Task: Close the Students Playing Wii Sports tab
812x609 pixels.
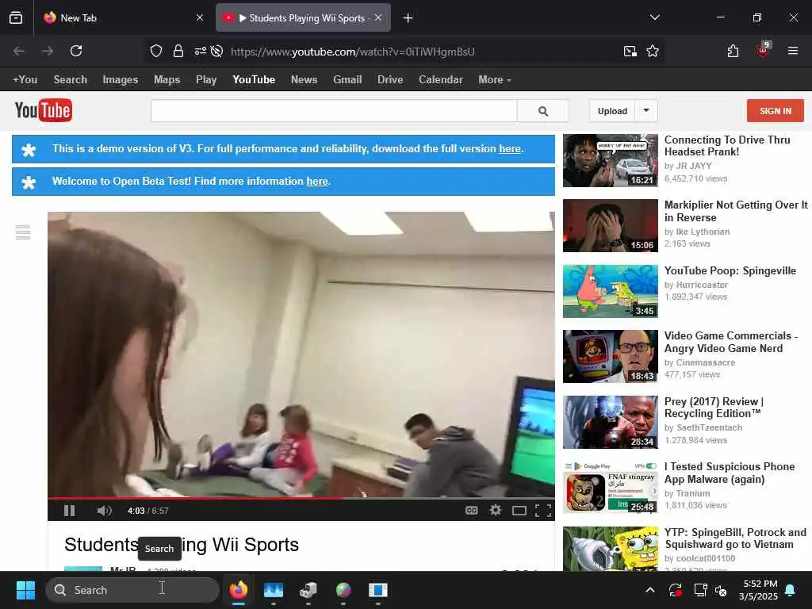Action: 378,17
